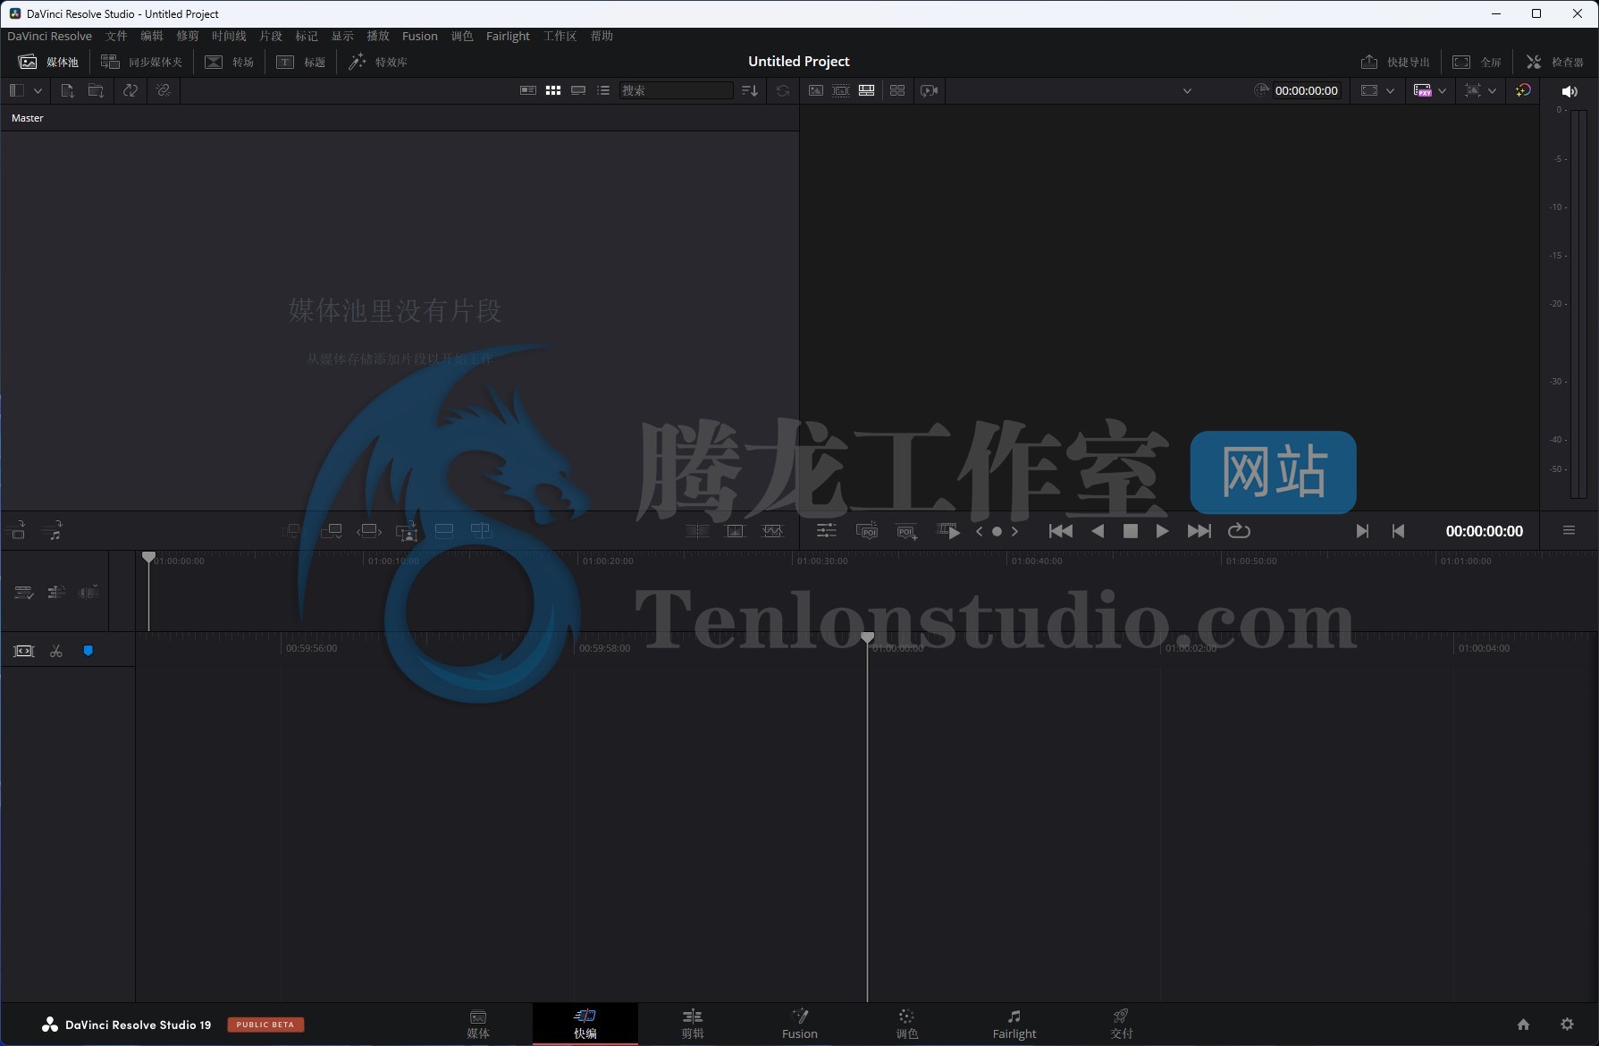
Task: Open the 编辑 menu
Action: click(x=152, y=36)
